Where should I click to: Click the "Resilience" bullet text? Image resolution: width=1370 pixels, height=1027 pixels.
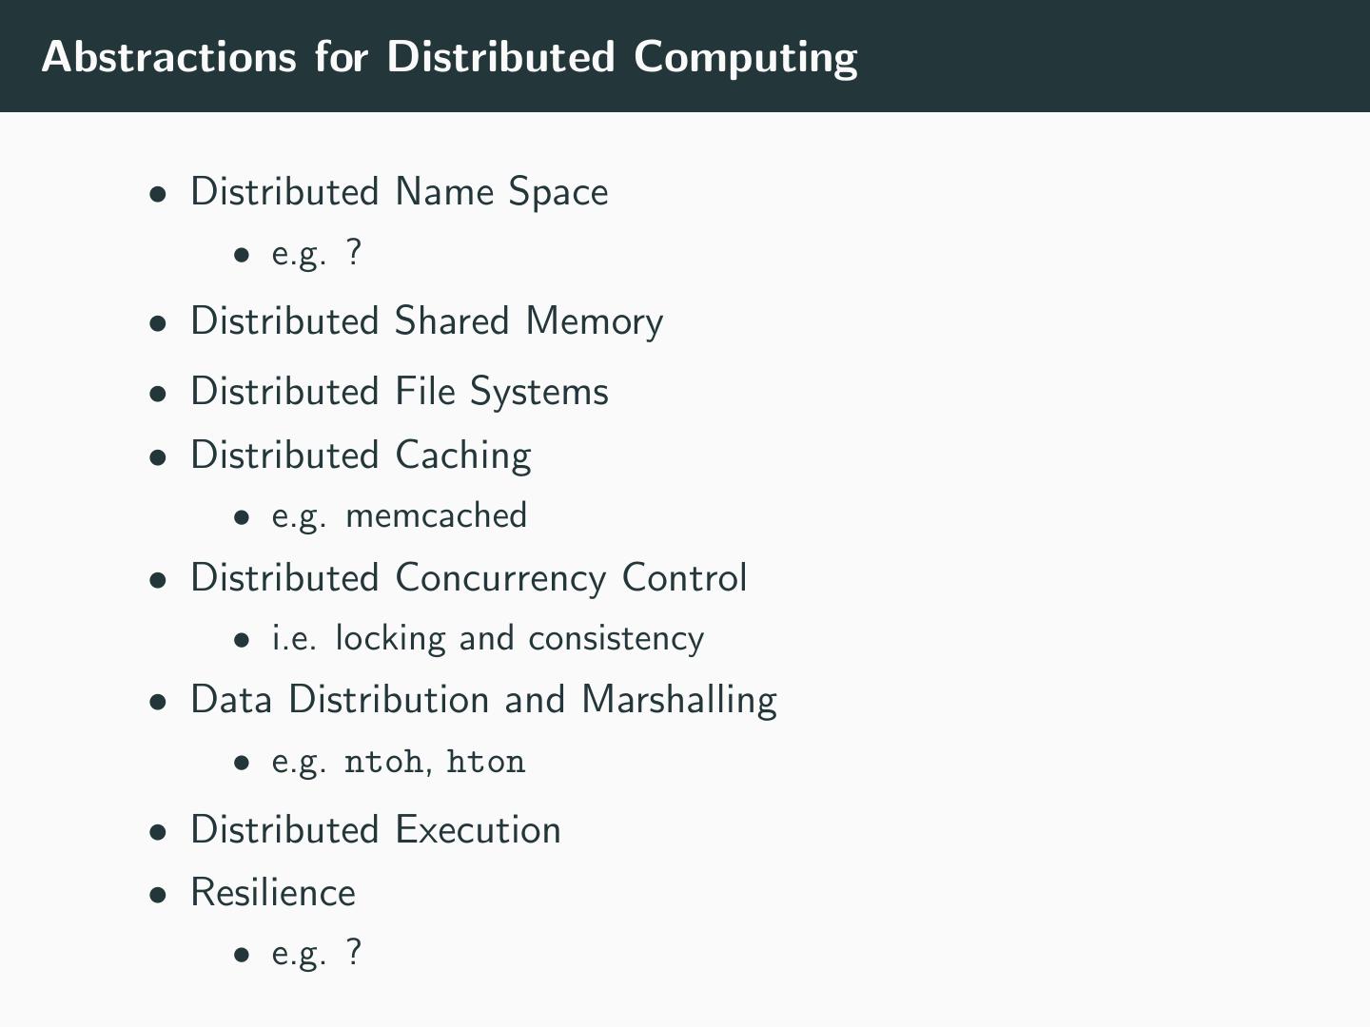click(272, 893)
